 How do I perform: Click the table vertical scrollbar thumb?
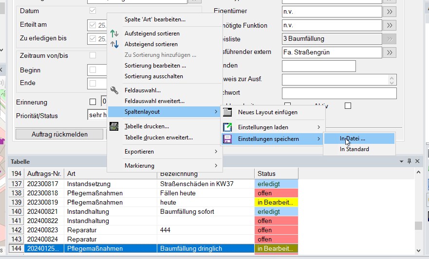(418, 225)
